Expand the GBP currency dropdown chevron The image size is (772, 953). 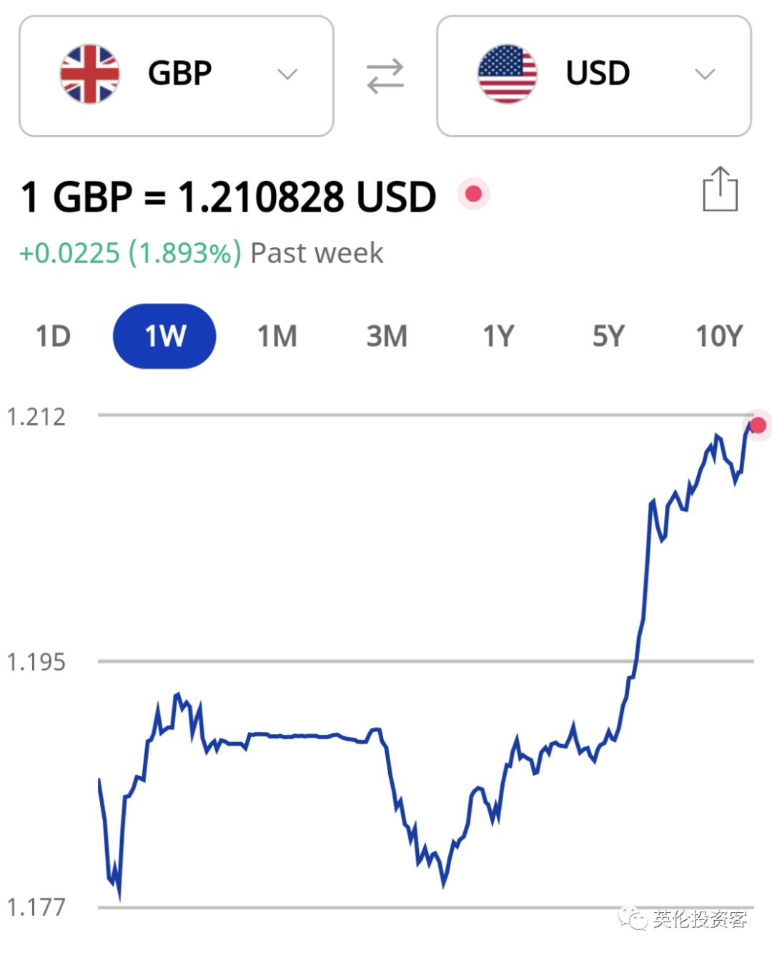pos(287,74)
